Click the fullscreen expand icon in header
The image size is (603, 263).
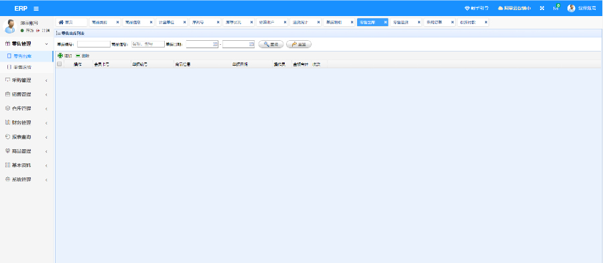click(x=542, y=8)
